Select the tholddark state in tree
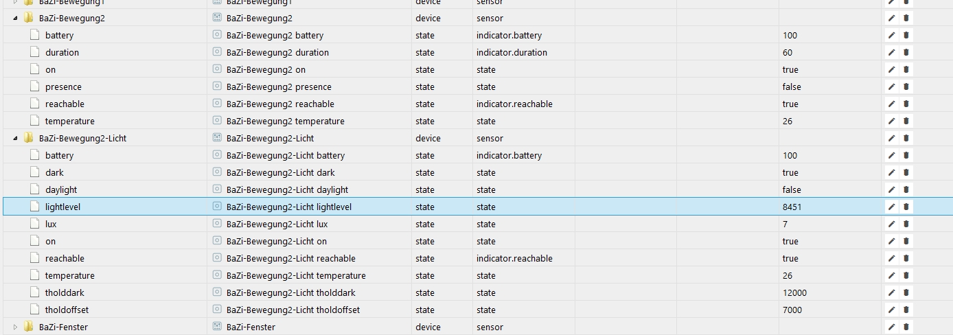 pyautogui.click(x=65, y=292)
